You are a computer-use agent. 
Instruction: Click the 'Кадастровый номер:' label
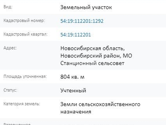click(24, 20)
